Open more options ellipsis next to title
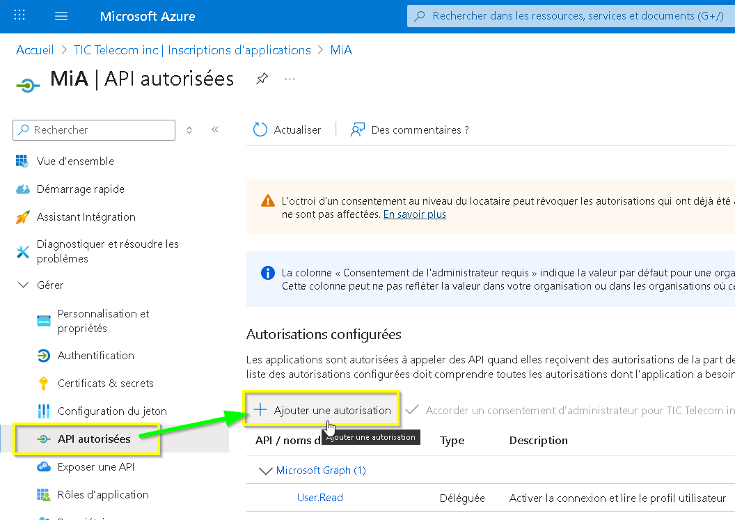Viewport: 735px width, 520px height. pyautogui.click(x=290, y=79)
